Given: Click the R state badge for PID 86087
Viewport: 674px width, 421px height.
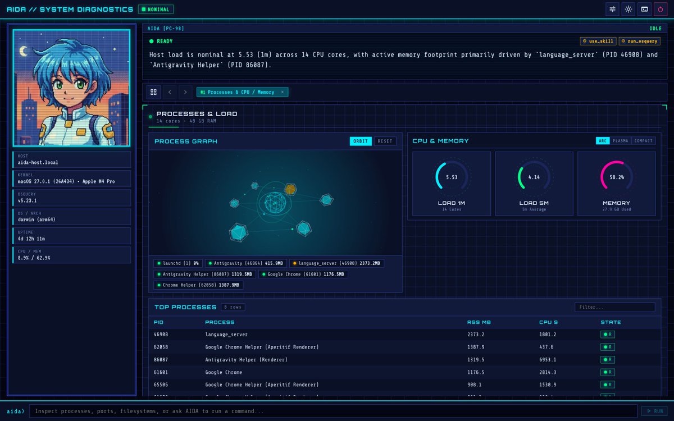Looking at the screenshot, I should click(608, 360).
